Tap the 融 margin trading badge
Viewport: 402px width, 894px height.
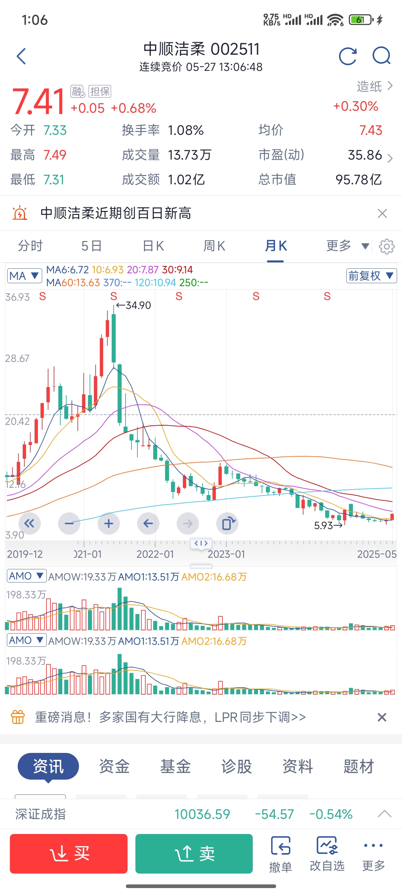coord(78,91)
